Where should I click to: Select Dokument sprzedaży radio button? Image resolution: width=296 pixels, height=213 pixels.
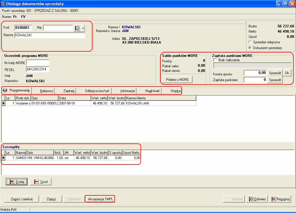point(250,48)
